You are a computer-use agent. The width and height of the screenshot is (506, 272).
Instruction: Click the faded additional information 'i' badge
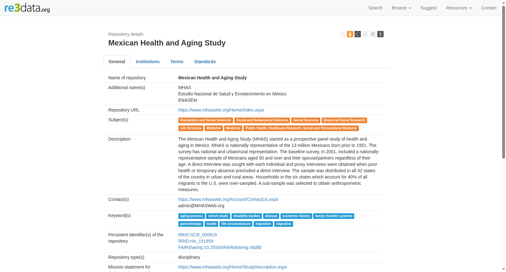pyautogui.click(x=342, y=34)
